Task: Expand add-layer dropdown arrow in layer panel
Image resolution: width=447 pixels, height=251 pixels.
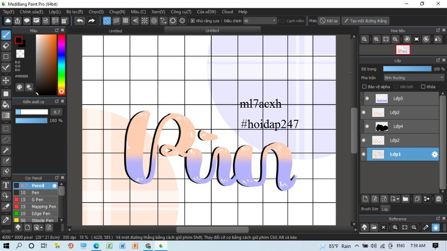Action: coord(398,199)
